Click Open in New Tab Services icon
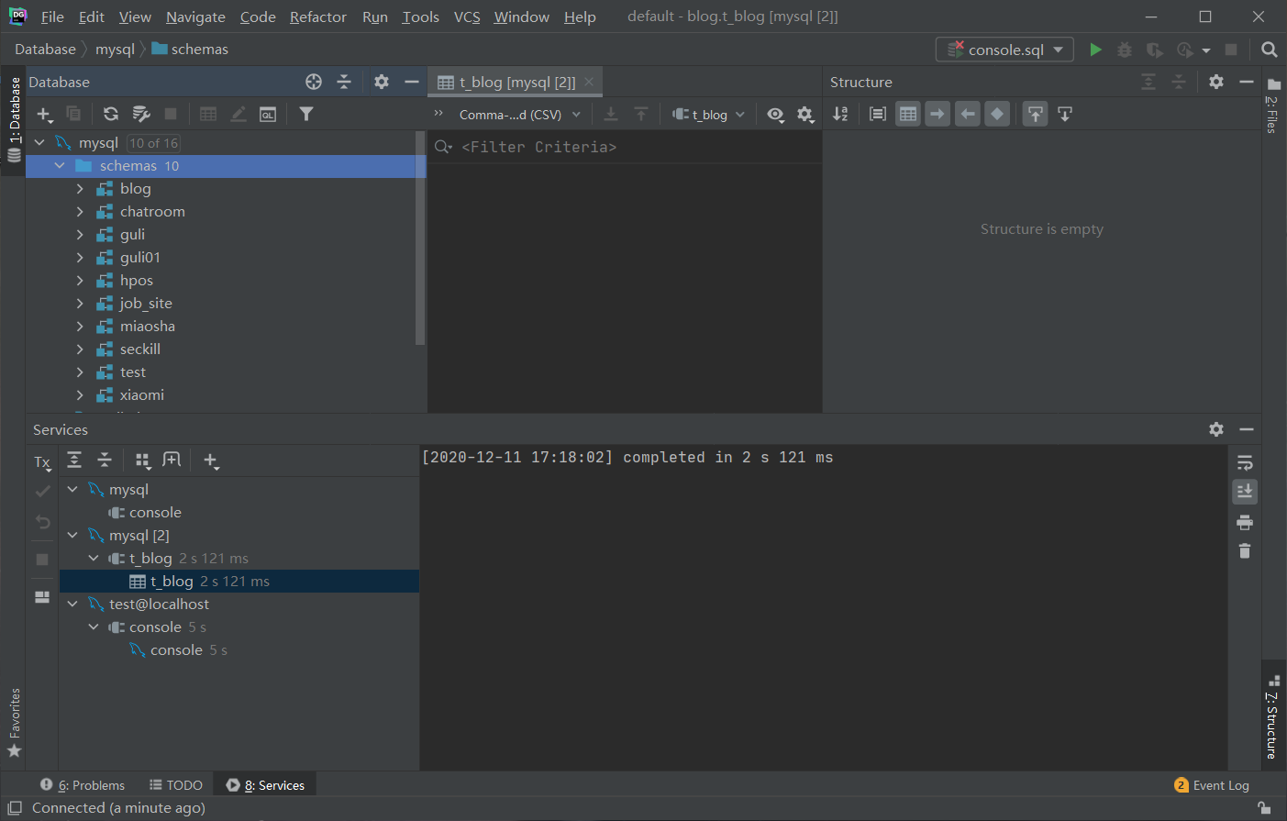The image size is (1287, 821). tap(172, 460)
